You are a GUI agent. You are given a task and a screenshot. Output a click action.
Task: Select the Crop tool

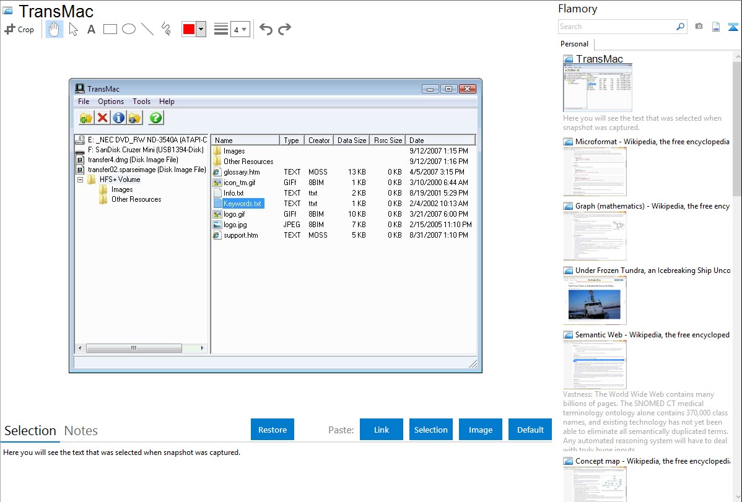pos(19,29)
